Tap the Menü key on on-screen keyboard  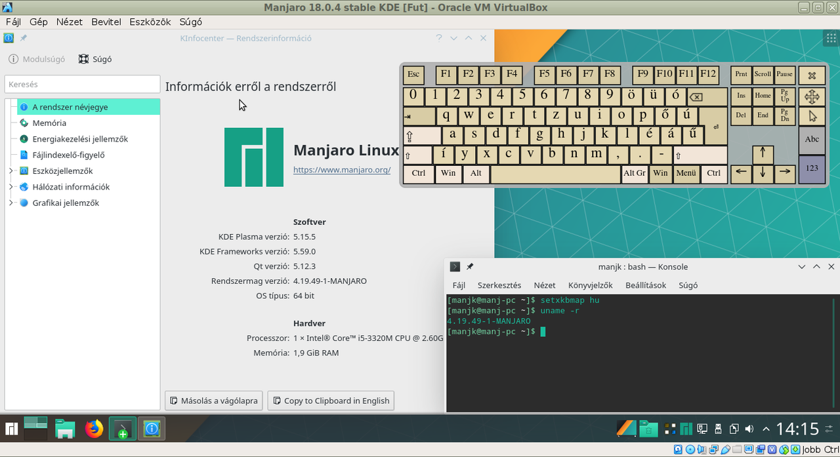tap(686, 174)
